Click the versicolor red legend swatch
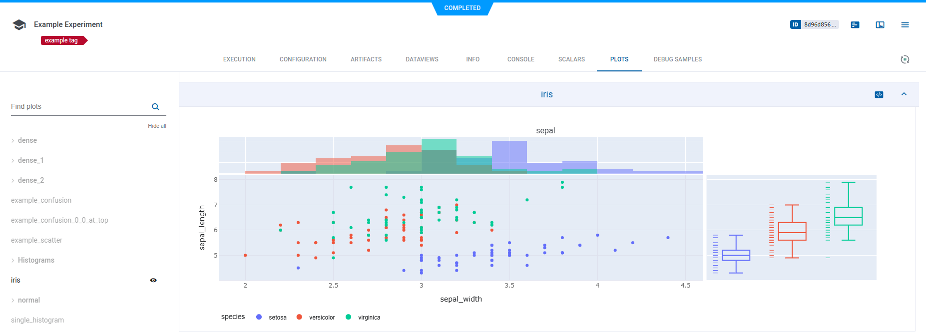 point(299,317)
